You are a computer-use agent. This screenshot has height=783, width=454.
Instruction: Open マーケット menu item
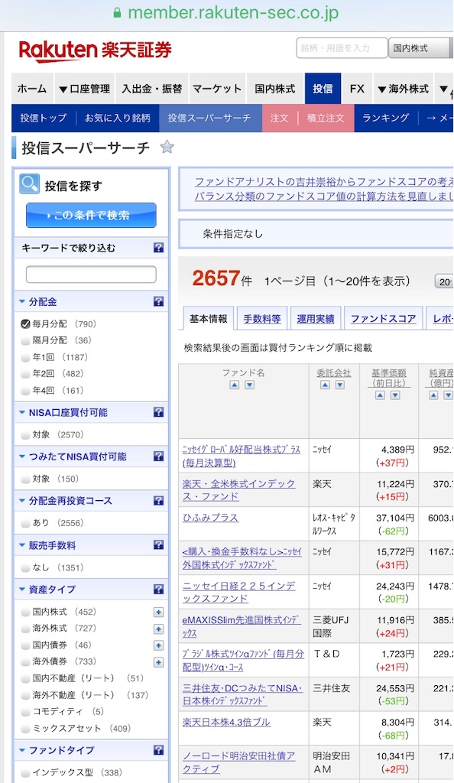pyautogui.click(x=217, y=89)
